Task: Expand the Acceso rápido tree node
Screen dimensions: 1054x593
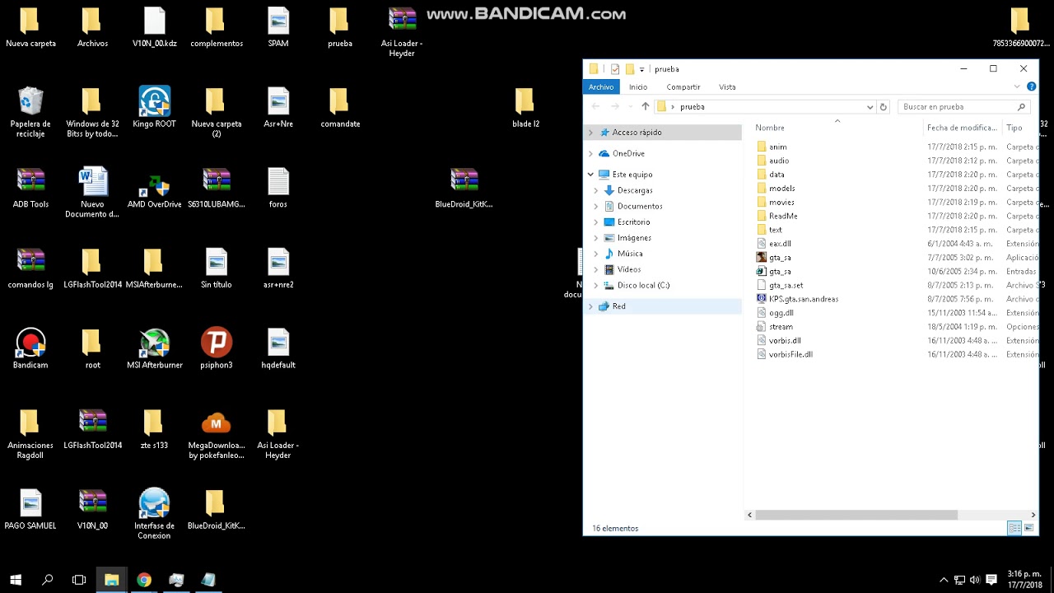Action: point(590,132)
